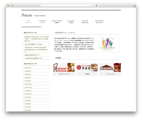Reload the page with the refresh icon
This screenshot has height=120, width=142.
point(92,5)
